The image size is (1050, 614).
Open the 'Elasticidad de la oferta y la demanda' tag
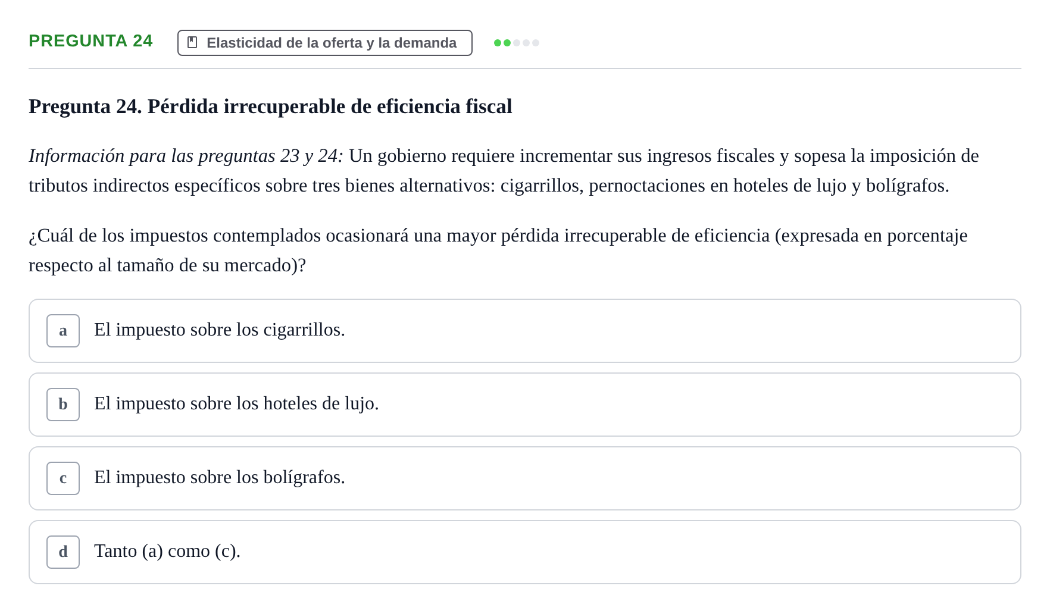coord(325,43)
